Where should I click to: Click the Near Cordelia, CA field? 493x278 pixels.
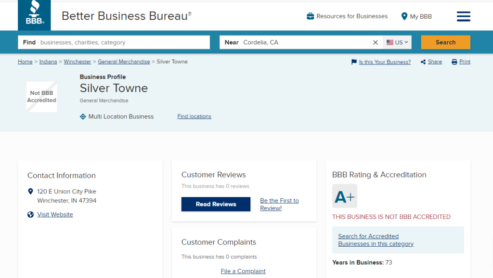point(301,42)
